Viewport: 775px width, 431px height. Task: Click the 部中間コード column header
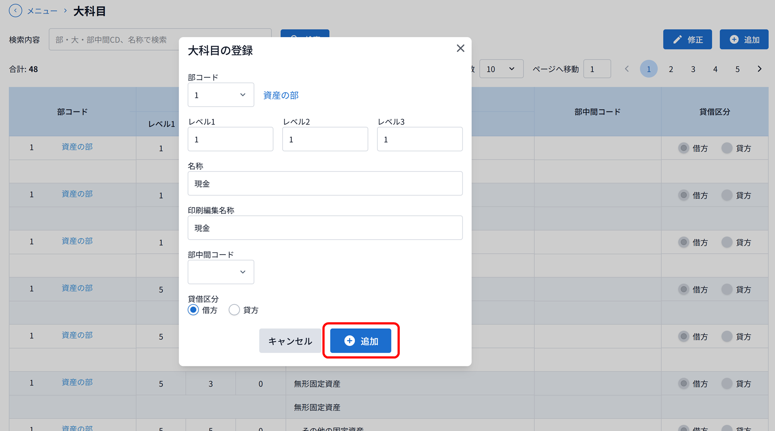click(597, 112)
